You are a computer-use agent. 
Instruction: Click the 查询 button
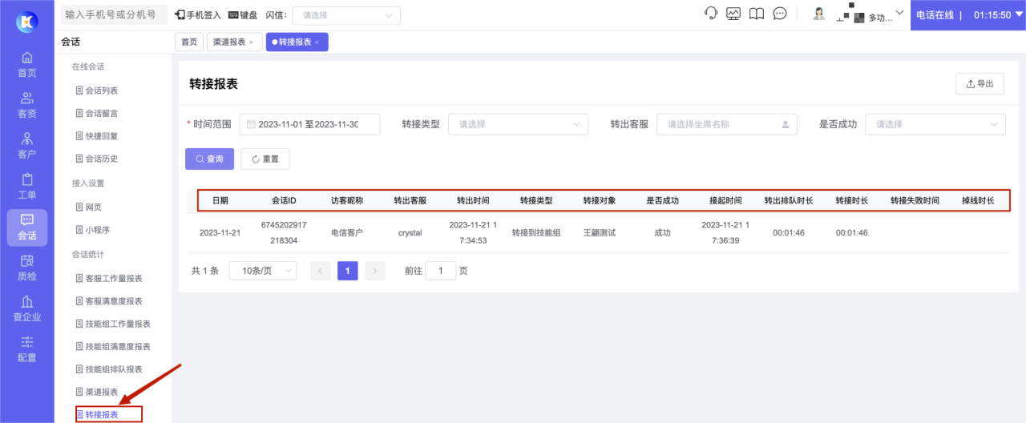(x=209, y=159)
